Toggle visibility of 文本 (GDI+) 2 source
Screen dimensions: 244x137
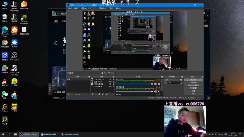tap(110, 79)
